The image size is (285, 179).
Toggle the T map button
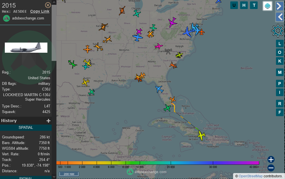click(x=254, y=5)
